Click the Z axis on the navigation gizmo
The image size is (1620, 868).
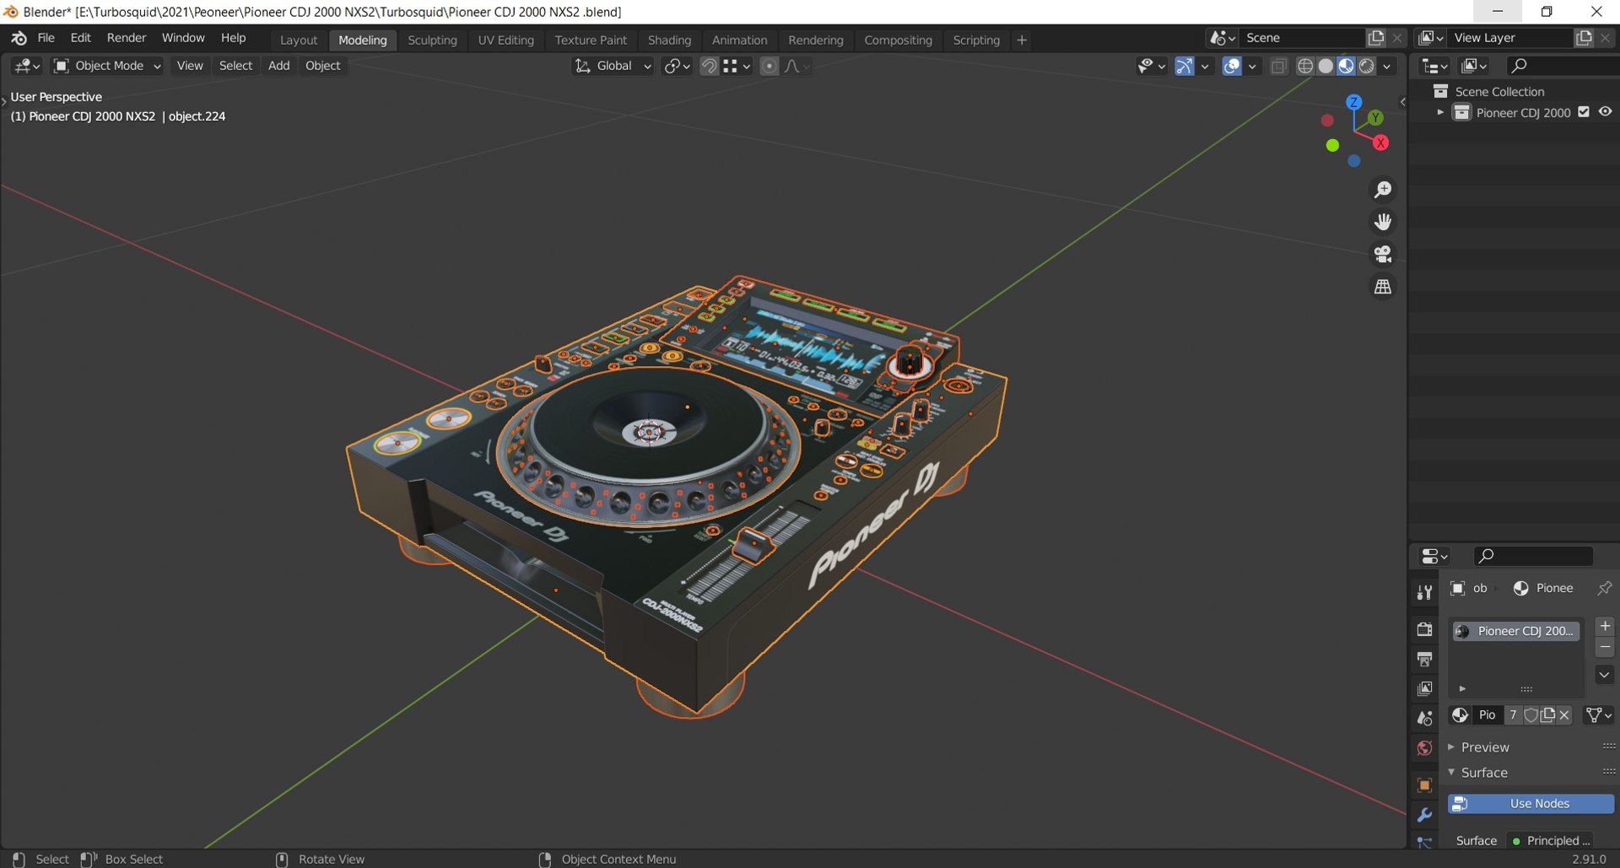pyautogui.click(x=1353, y=102)
